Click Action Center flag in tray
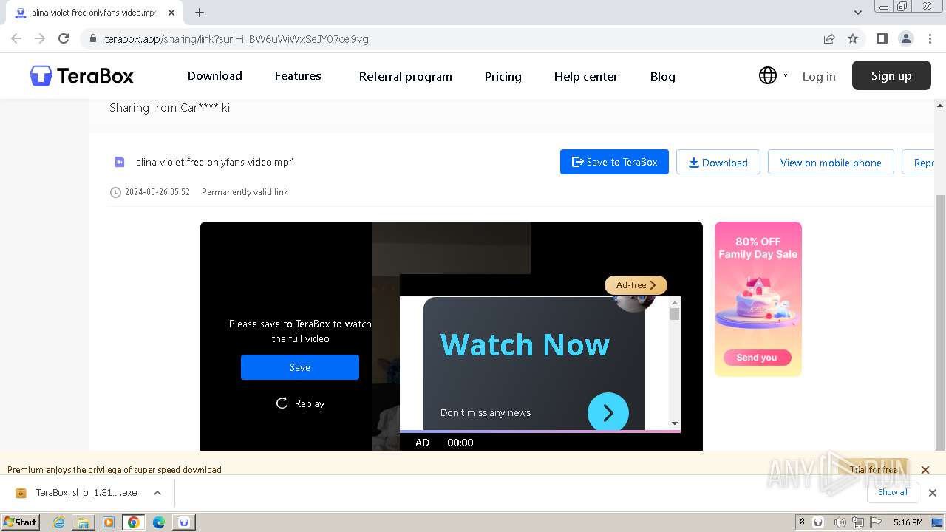 [877, 522]
